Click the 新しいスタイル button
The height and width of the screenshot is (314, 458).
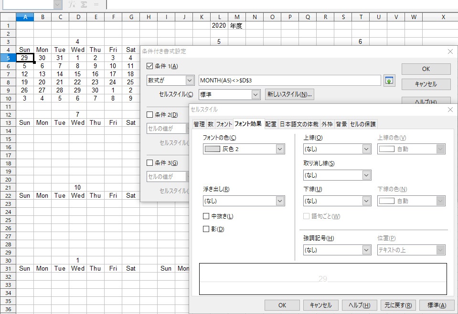[x=288, y=95]
